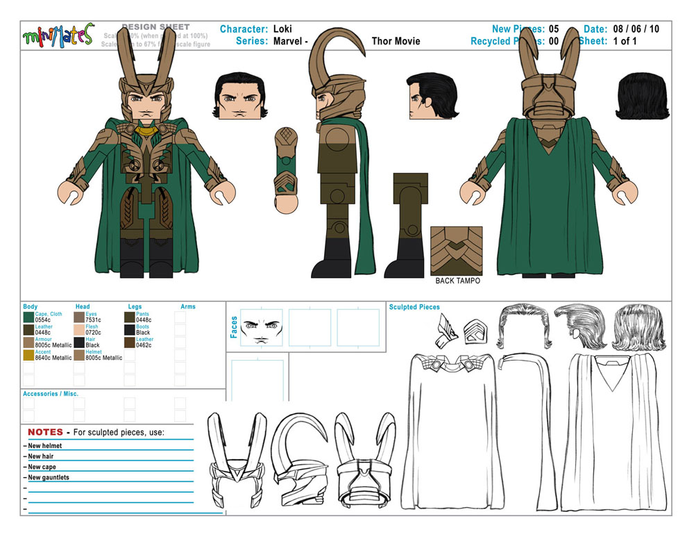694x537 pixels.
Task: Select the black hair back view drawing
Action: point(642,96)
